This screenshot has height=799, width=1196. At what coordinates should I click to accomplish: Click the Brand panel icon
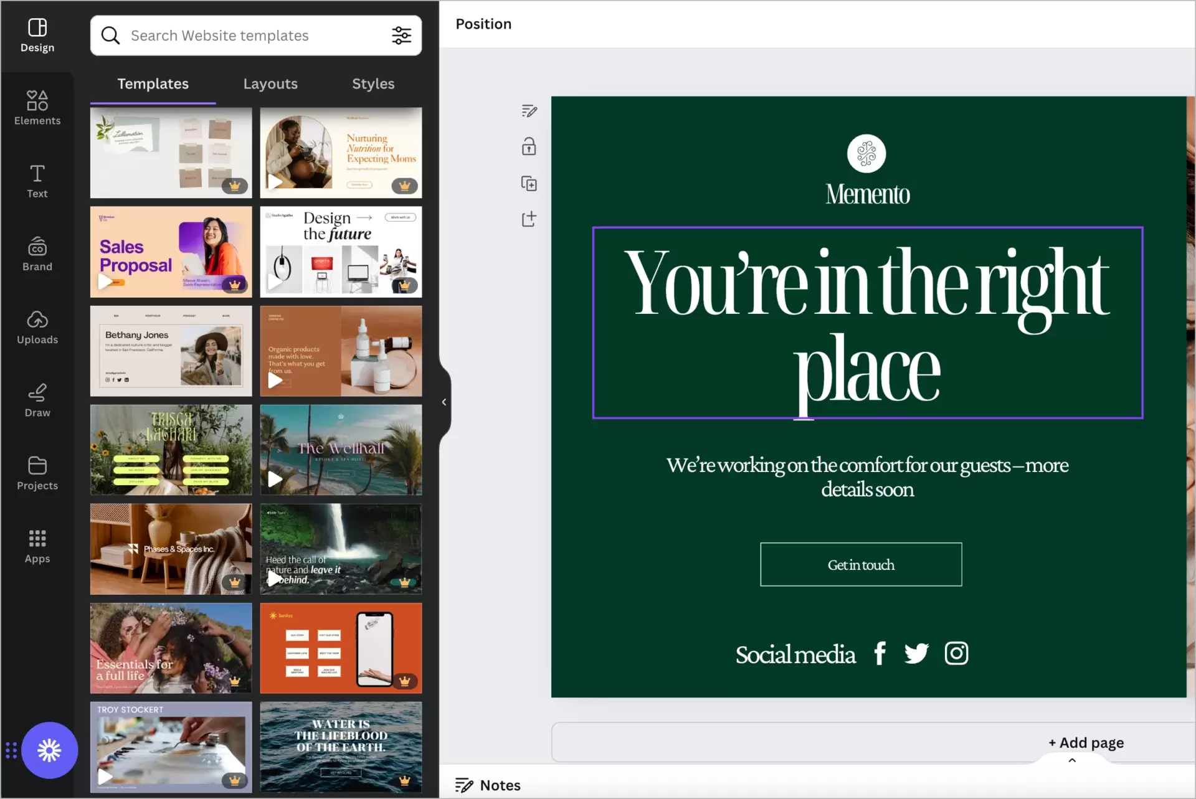coord(37,254)
